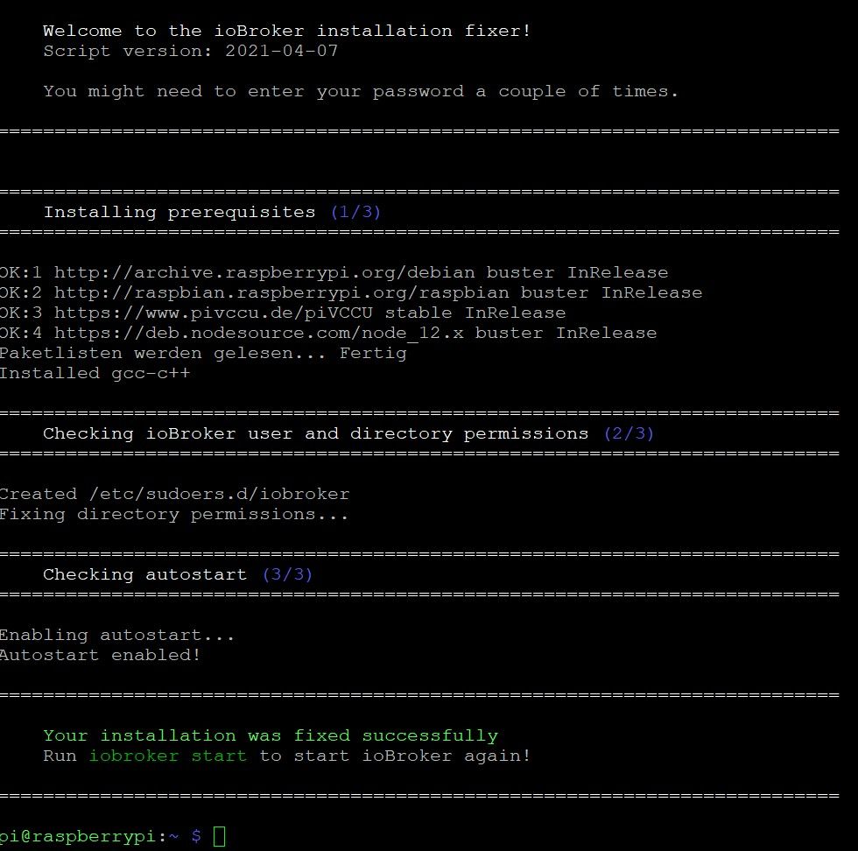Click the 'Autostart enabled!' line
Viewport: 858px width, 851px height.
coord(101,655)
